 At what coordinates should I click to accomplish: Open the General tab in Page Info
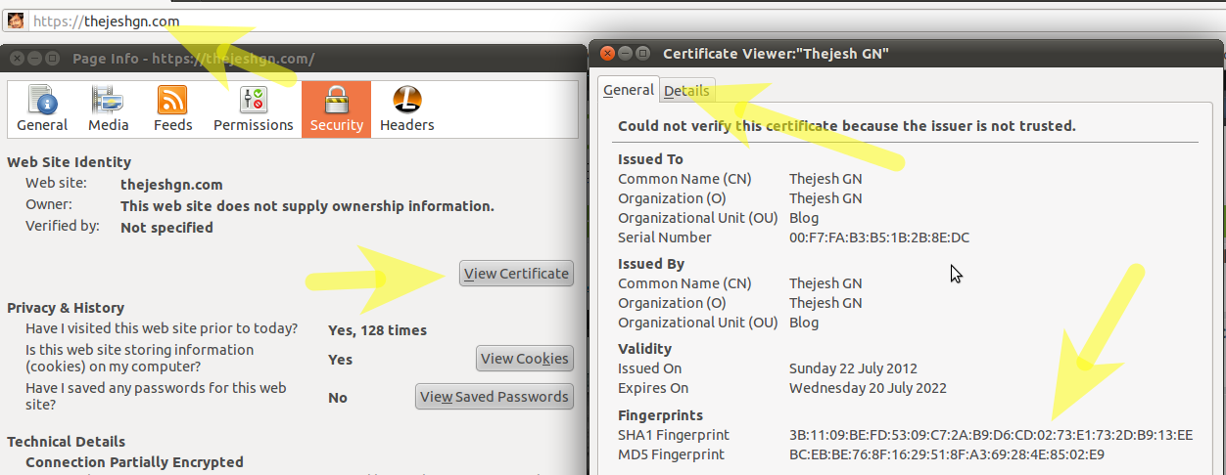[42, 109]
